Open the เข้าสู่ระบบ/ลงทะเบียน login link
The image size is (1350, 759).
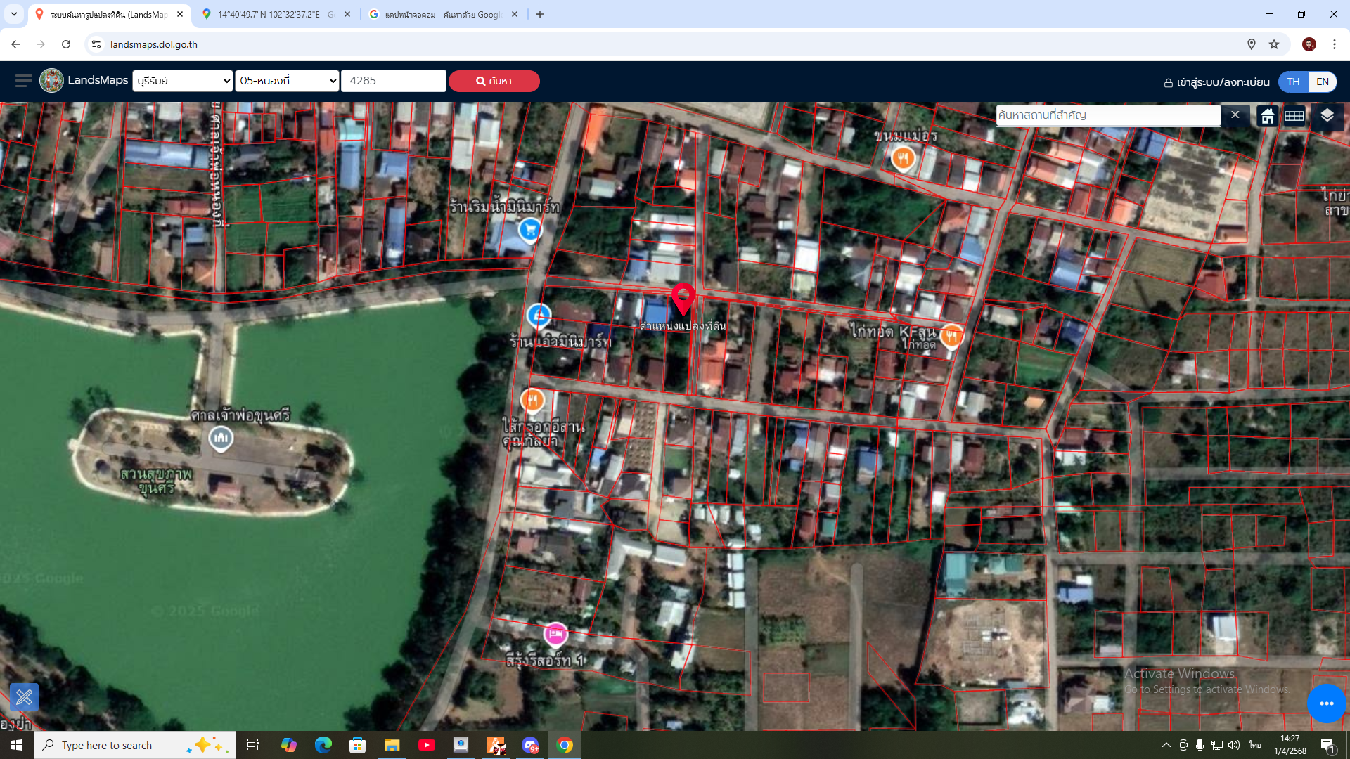[x=1217, y=82]
